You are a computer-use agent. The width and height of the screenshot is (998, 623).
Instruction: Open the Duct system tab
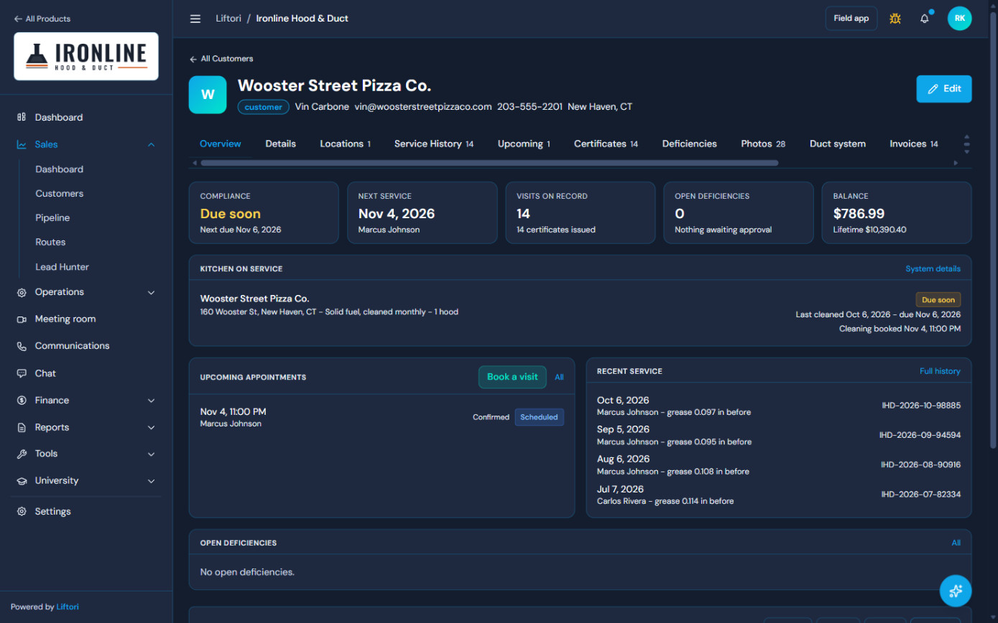(837, 144)
